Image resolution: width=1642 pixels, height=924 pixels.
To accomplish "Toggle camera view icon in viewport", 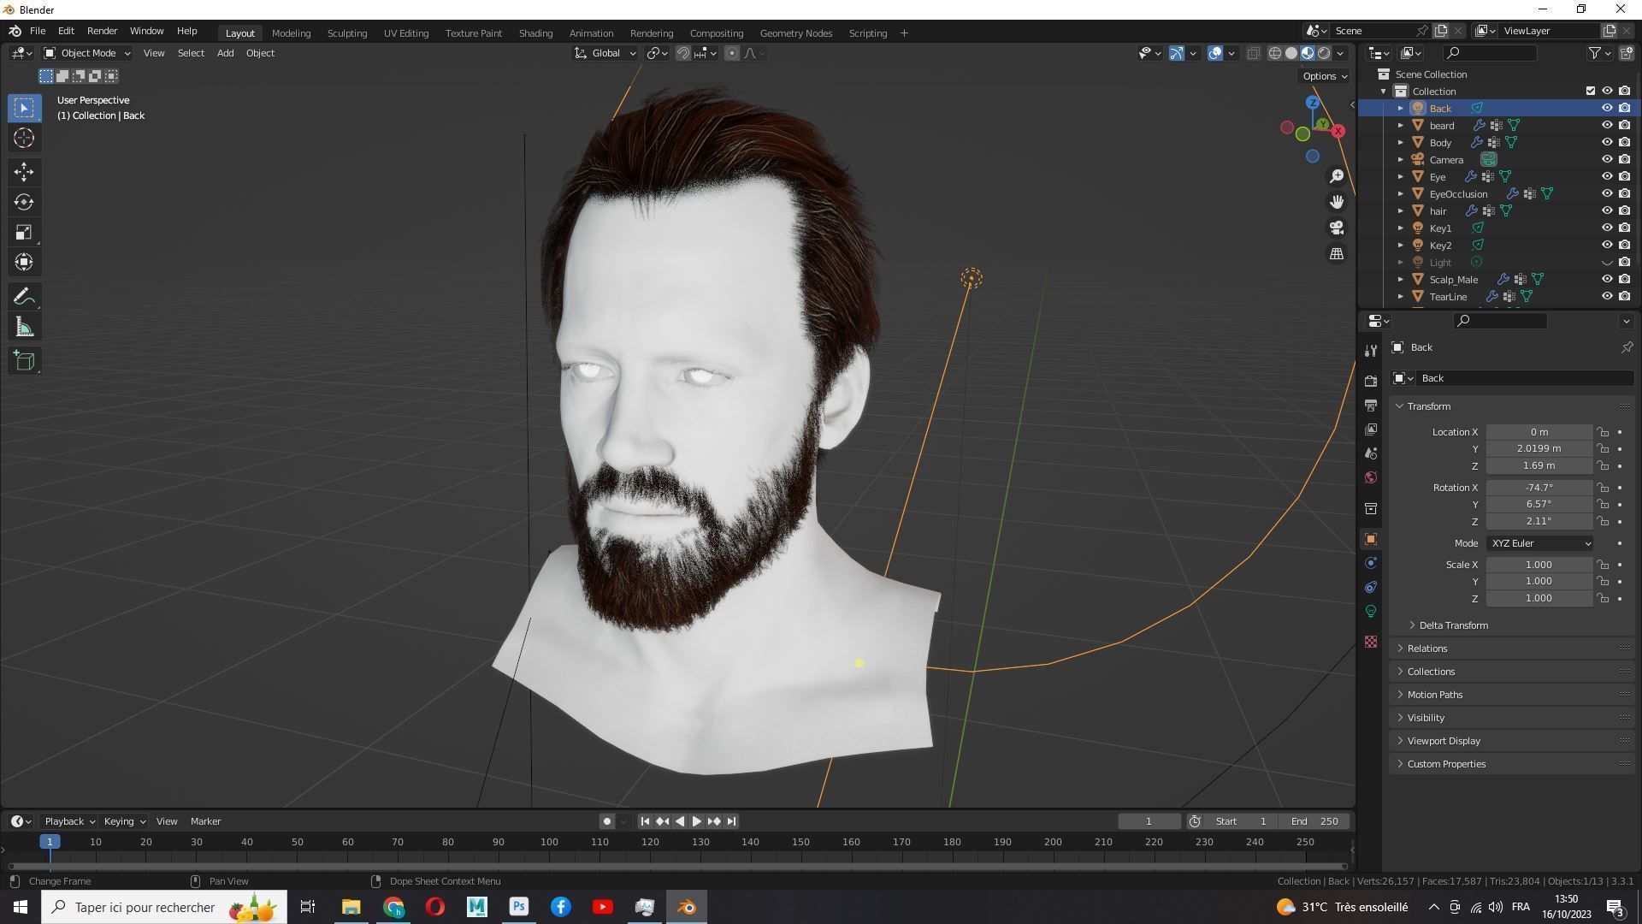I will tap(1337, 228).
